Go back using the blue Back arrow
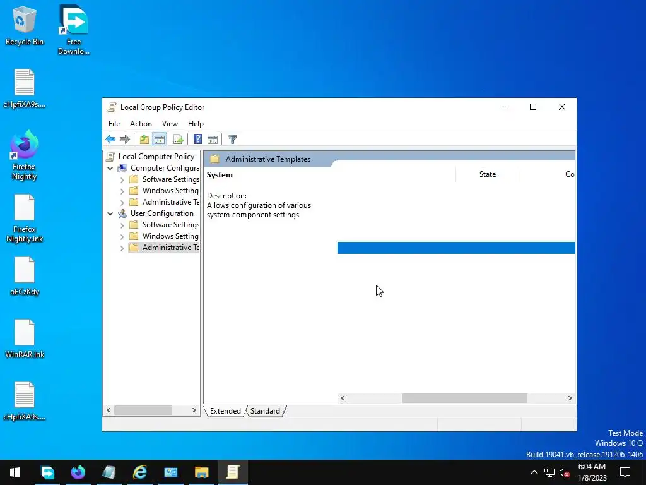This screenshot has width=646, height=485. point(110,140)
